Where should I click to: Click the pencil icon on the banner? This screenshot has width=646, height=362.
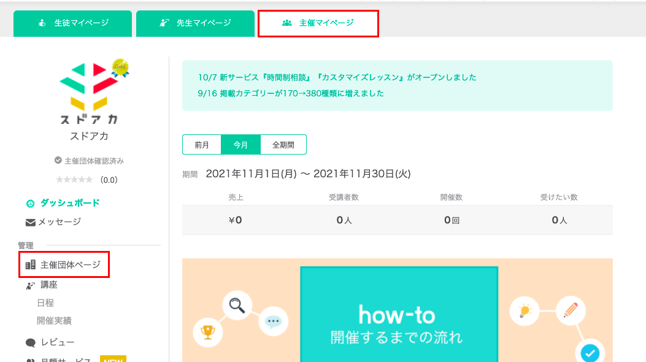tap(571, 310)
